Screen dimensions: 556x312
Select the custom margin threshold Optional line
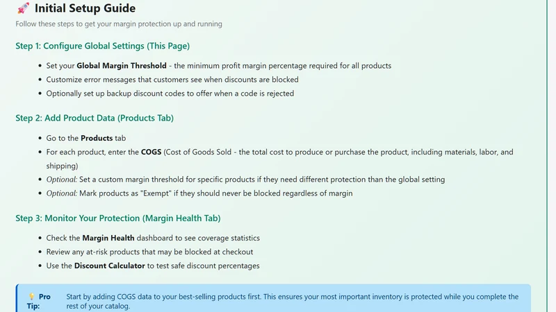245,180
